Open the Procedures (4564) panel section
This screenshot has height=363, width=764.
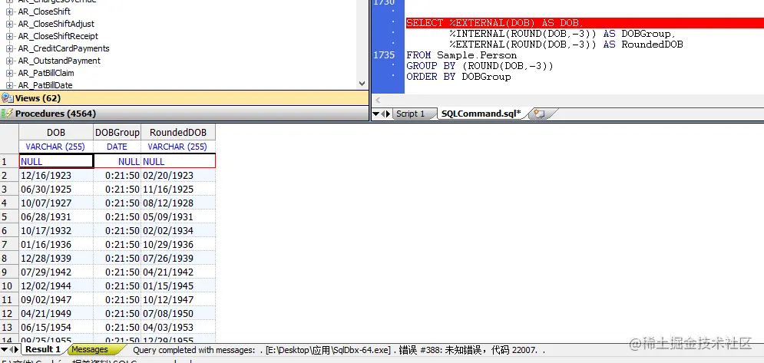[185, 114]
